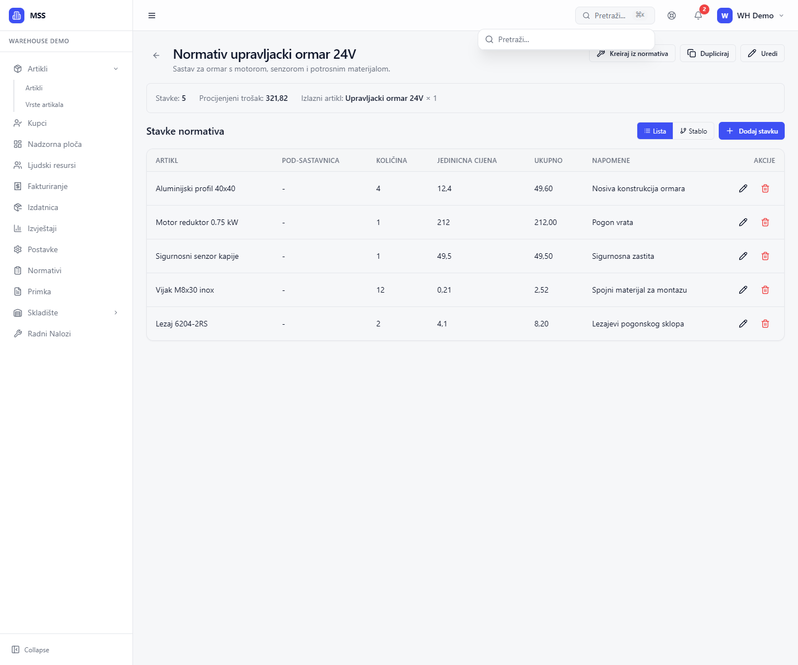This screenshot has width=798, height=665.
Task: Collapse the sidebar panel
Action: (31, 649)
